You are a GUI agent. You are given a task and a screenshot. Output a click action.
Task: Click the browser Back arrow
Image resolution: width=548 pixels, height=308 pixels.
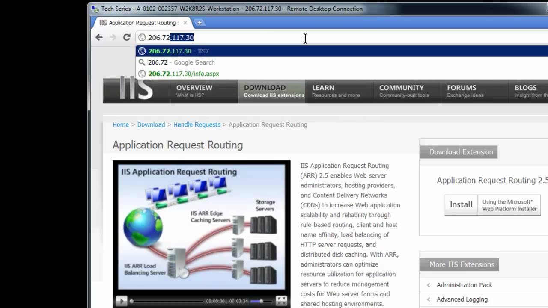[99, 37]
